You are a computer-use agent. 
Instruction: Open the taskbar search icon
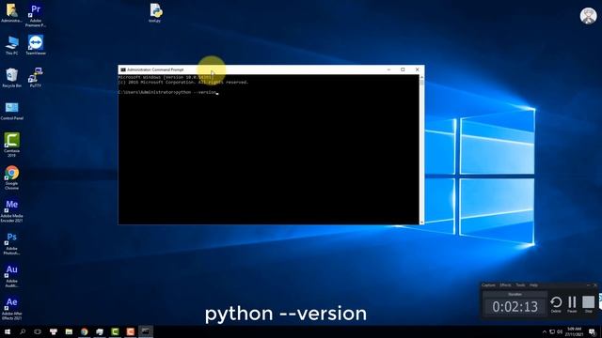pos(23,331)
